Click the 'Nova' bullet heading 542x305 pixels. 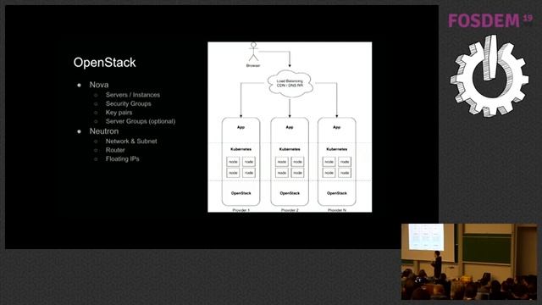(99, 85)
